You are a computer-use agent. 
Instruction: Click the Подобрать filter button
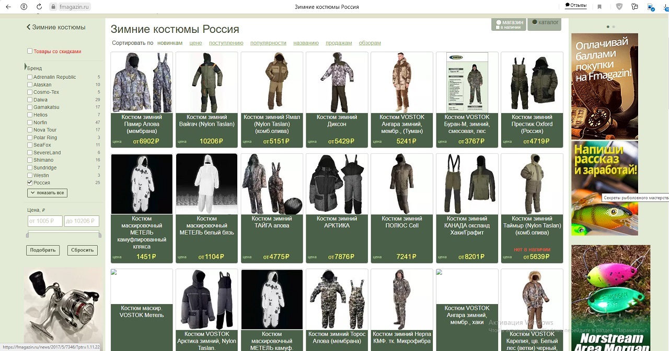(x=43, y=250)
